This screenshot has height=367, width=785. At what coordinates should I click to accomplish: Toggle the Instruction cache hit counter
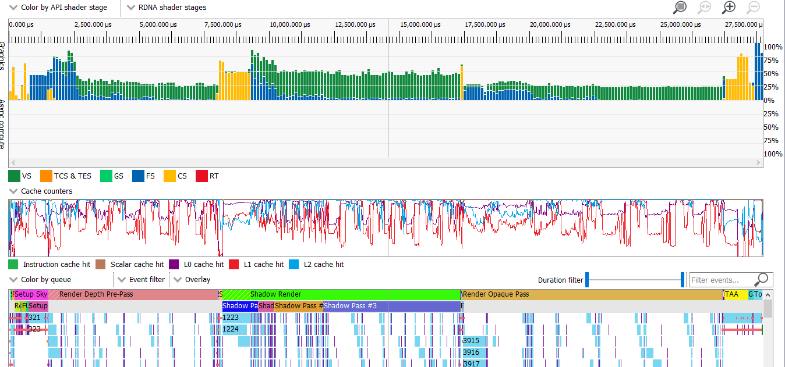[13, 264]
